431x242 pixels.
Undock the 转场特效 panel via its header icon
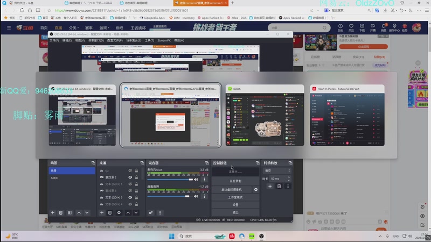coord(290,163)
